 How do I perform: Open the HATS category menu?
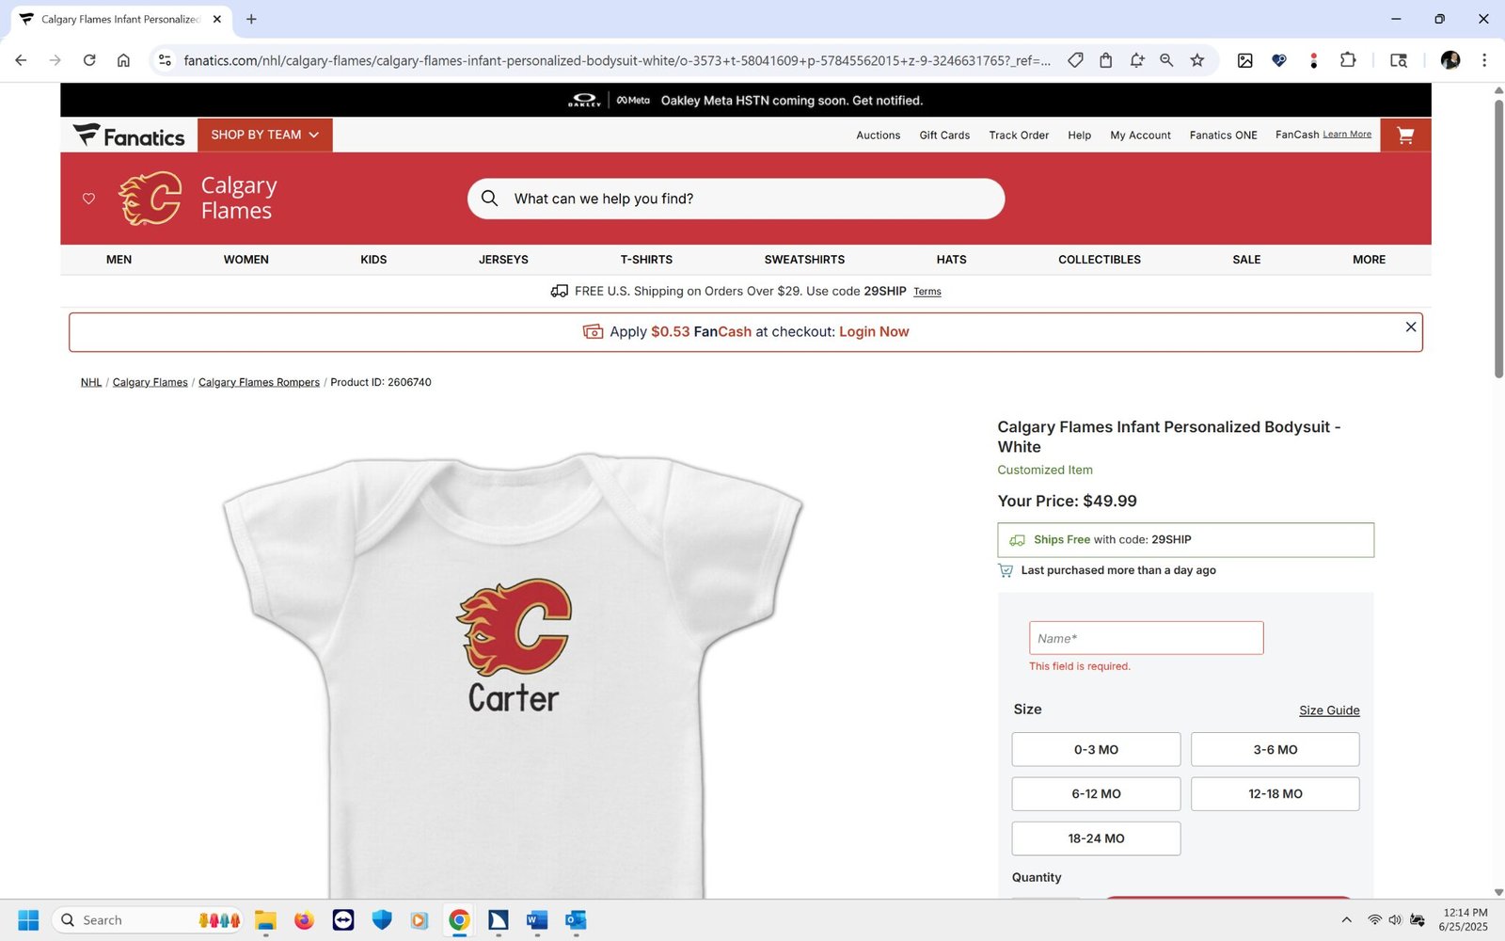951,260
